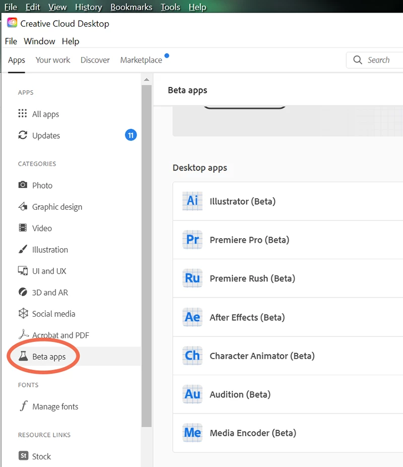Click the After Effects (Beta) Ae icon
This screenshot has height=467, width=403.
click(x=192, y=317)
